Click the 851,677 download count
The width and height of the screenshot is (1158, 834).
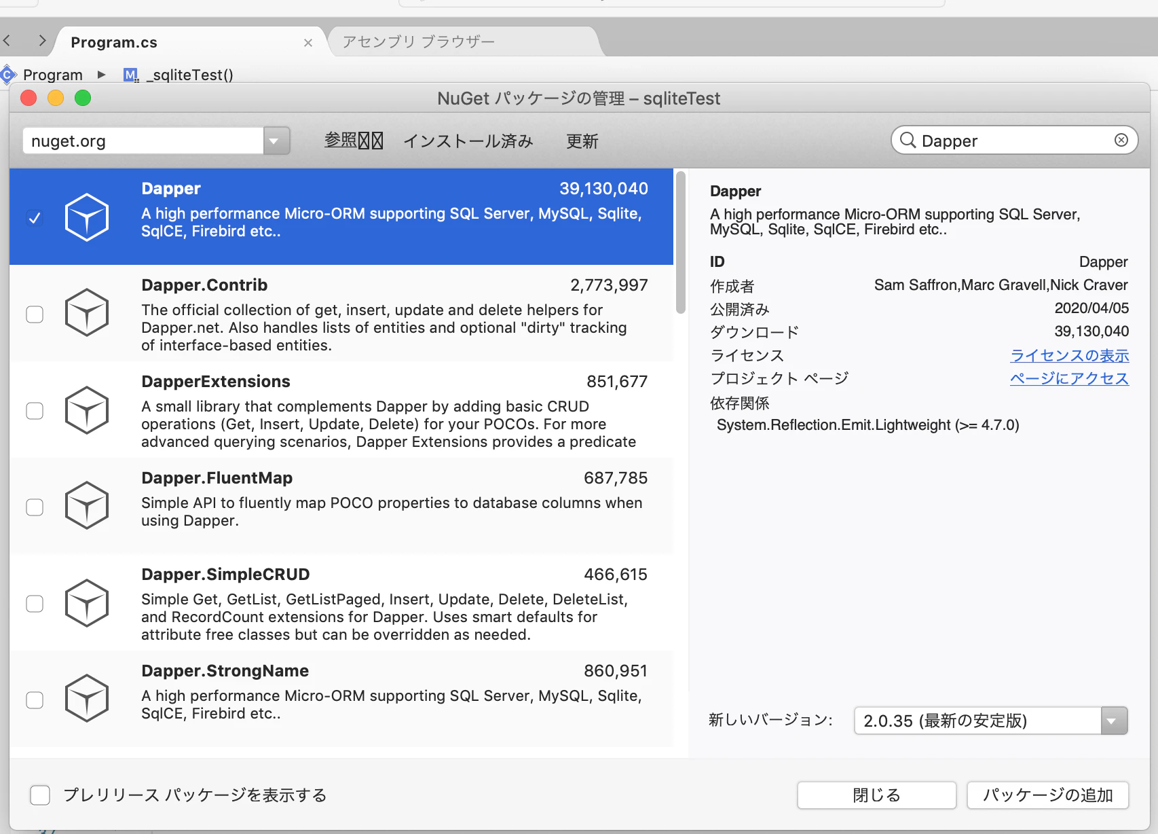pyautogui.click(x=617, y=382)
